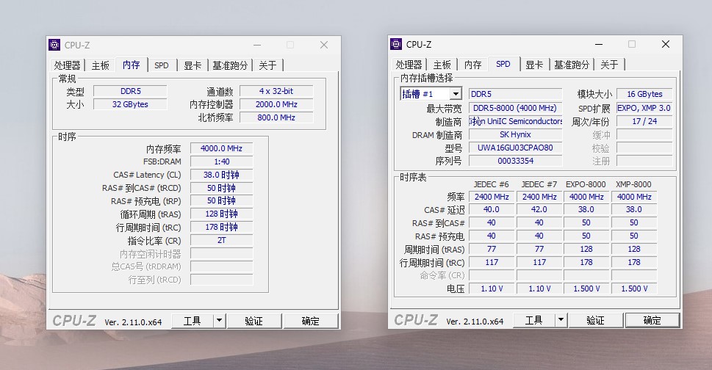Click XMP-8000 column header
The height and width of the screenshot is (370, 712).
[633, 184]
